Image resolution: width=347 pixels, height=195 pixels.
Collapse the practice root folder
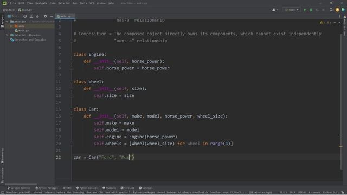point(7,22)
